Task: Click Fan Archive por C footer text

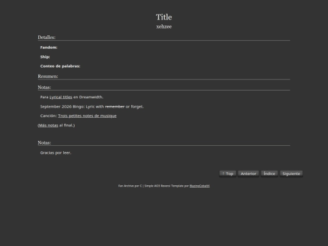Action: click(130, 186)
